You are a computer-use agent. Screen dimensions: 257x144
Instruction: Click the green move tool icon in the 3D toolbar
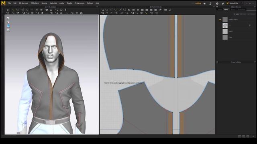coord(13,10)
